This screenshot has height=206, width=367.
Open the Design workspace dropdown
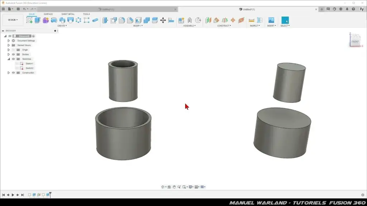coord(13,20)
